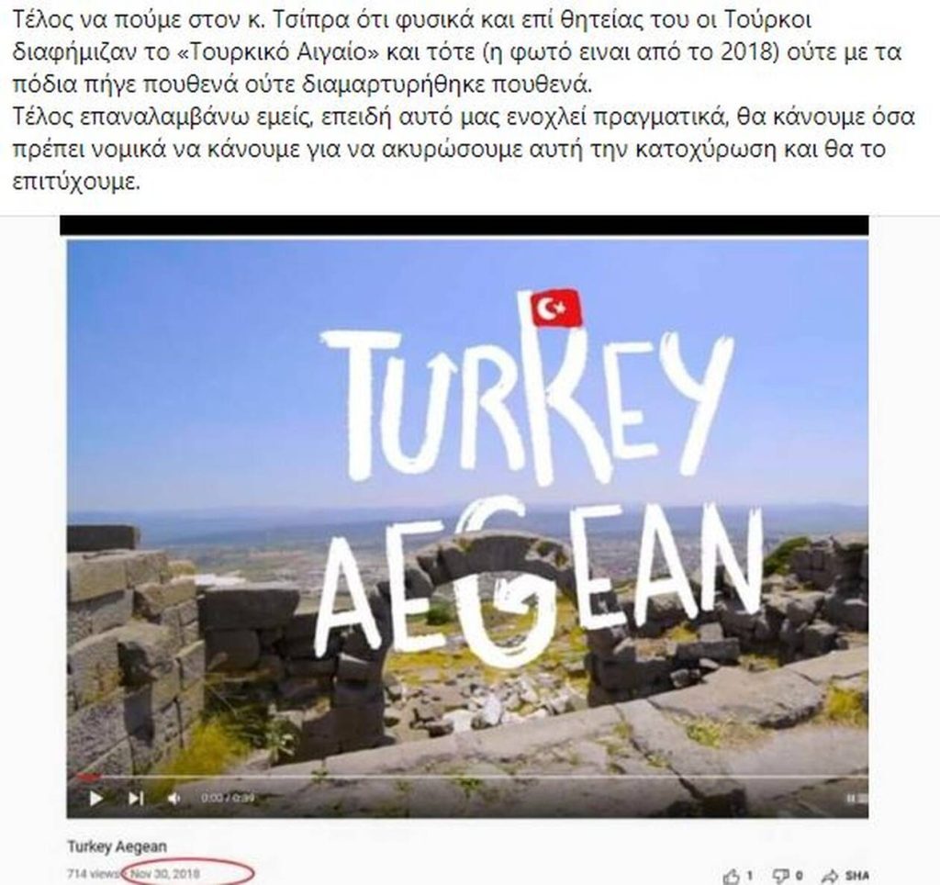
Task: Click the paragraph beginning Τέλος επαναλαμβάνω εμείς
Action: [464, 150]
